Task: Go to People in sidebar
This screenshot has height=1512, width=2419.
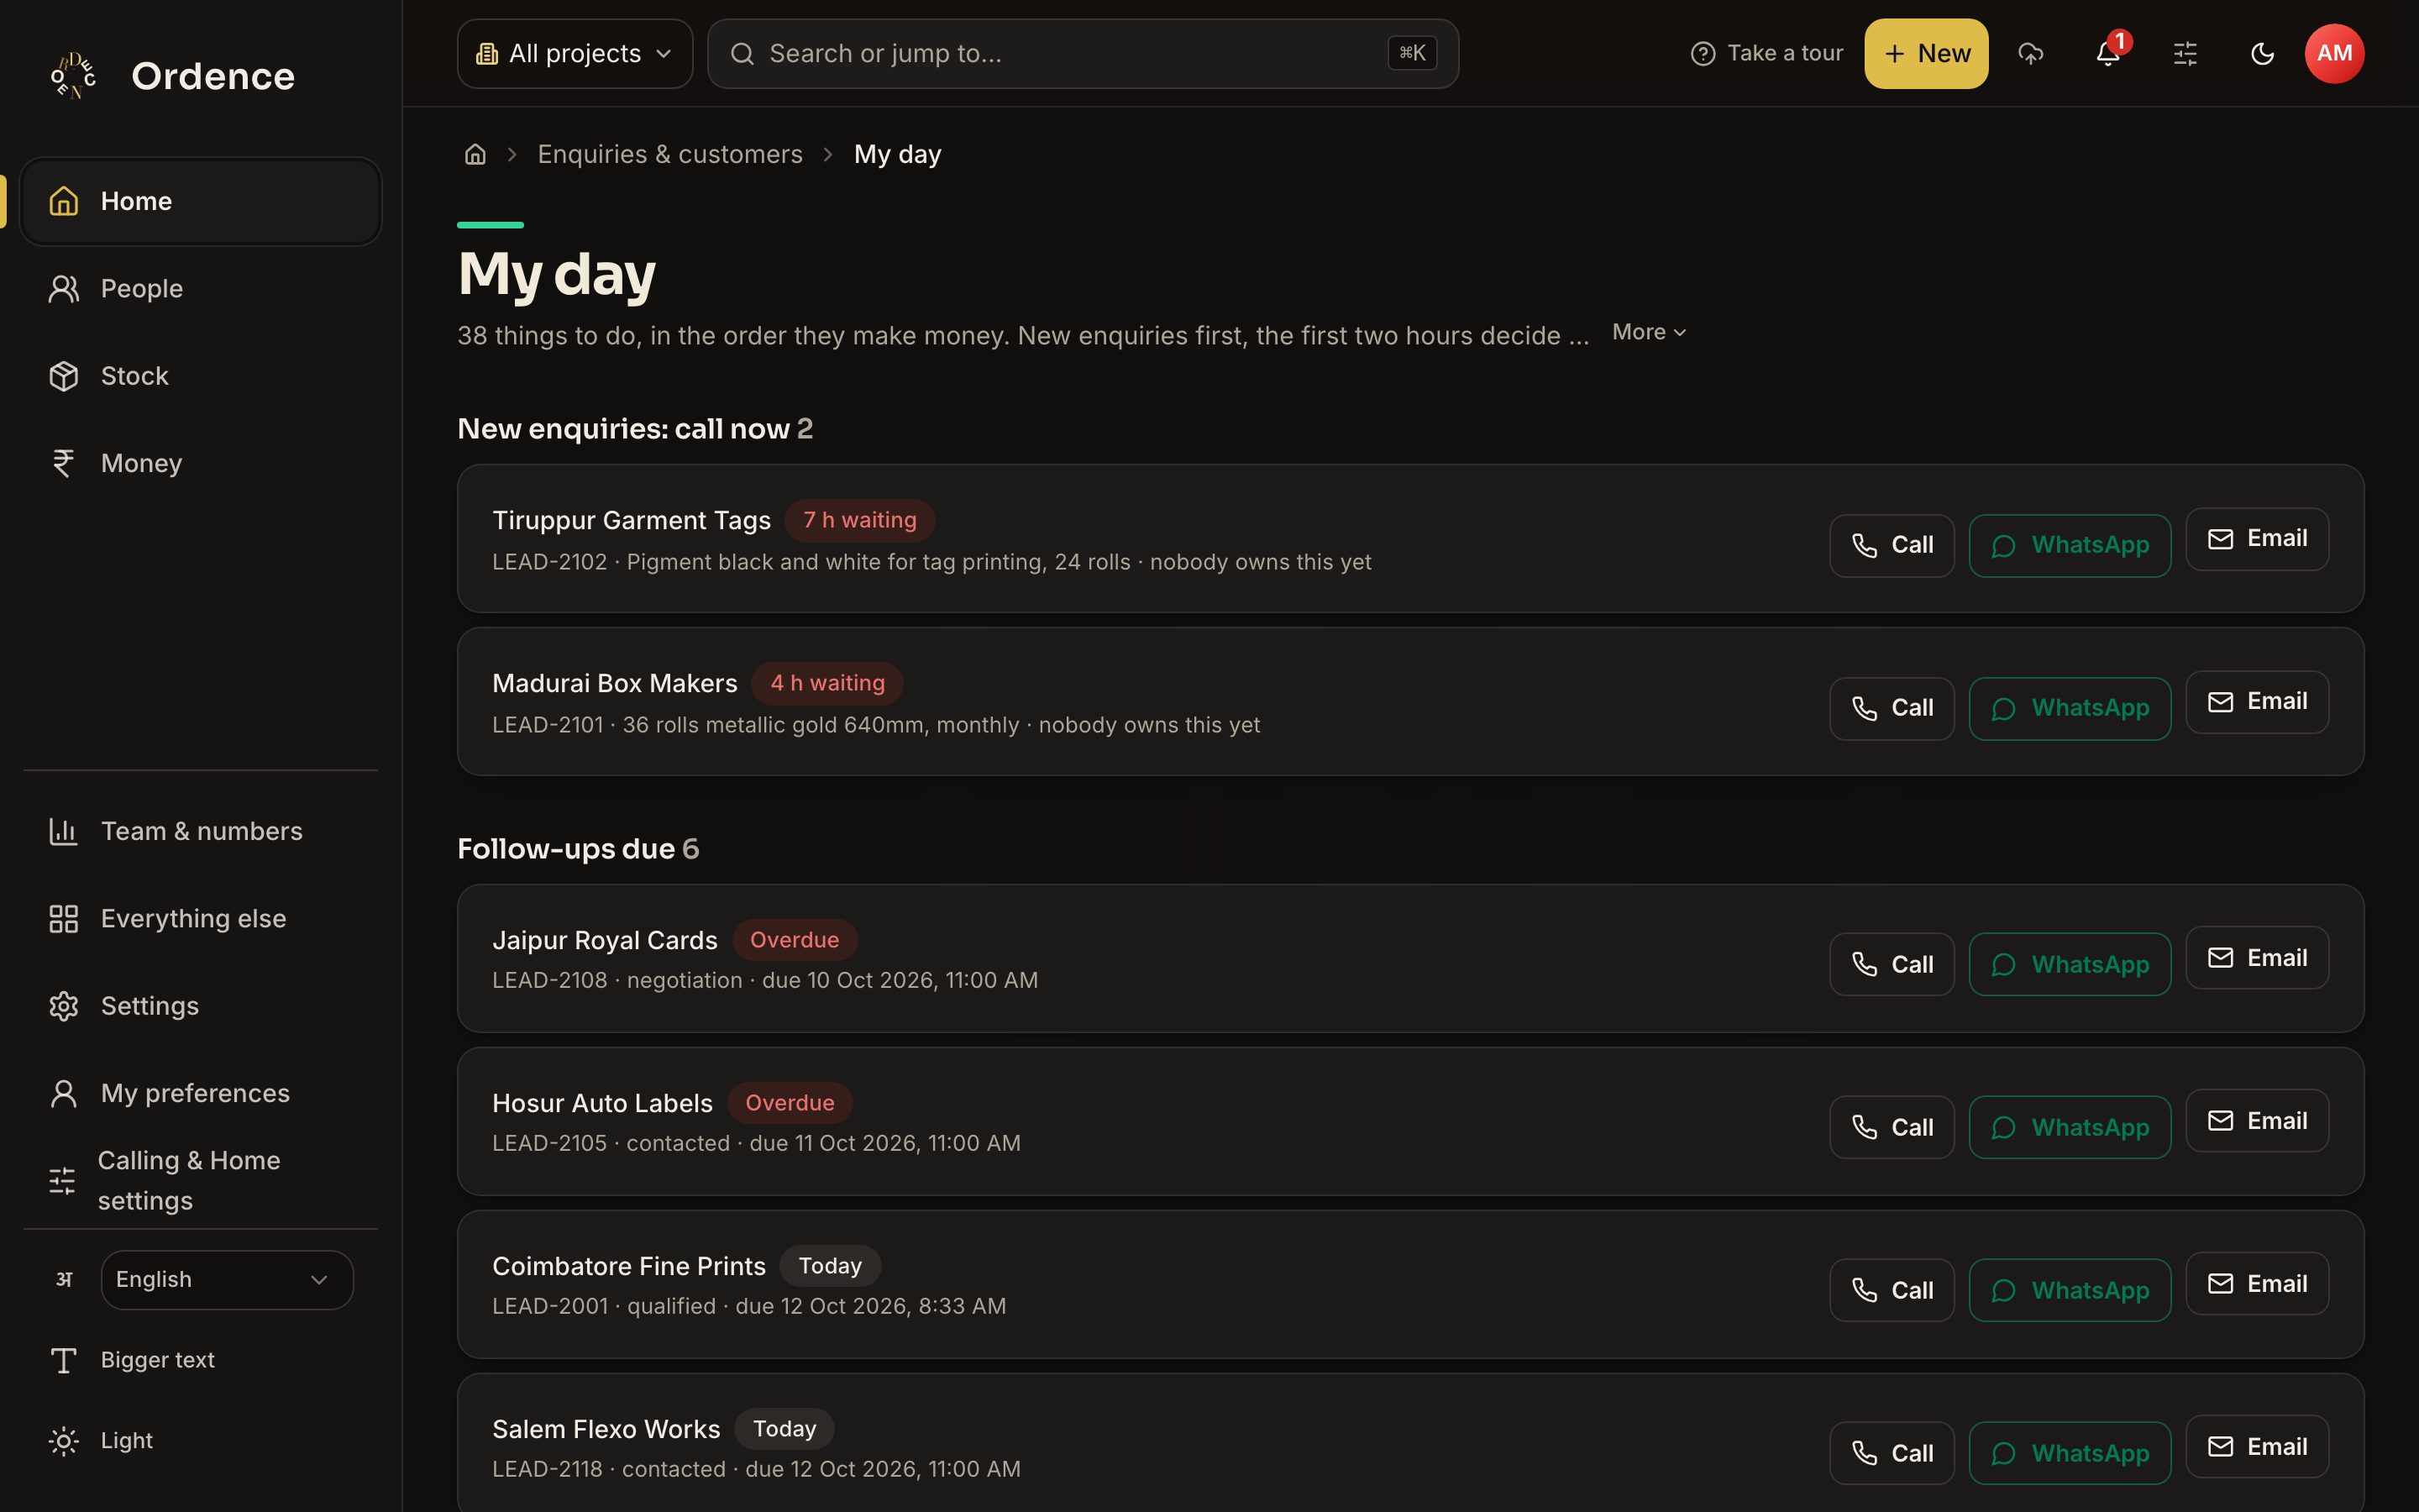Action: coord(201,288)
